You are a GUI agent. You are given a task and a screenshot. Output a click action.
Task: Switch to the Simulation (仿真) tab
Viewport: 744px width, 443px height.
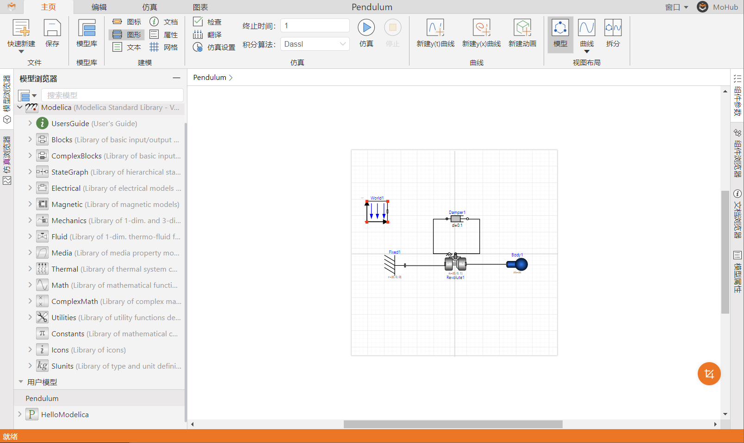149,7
